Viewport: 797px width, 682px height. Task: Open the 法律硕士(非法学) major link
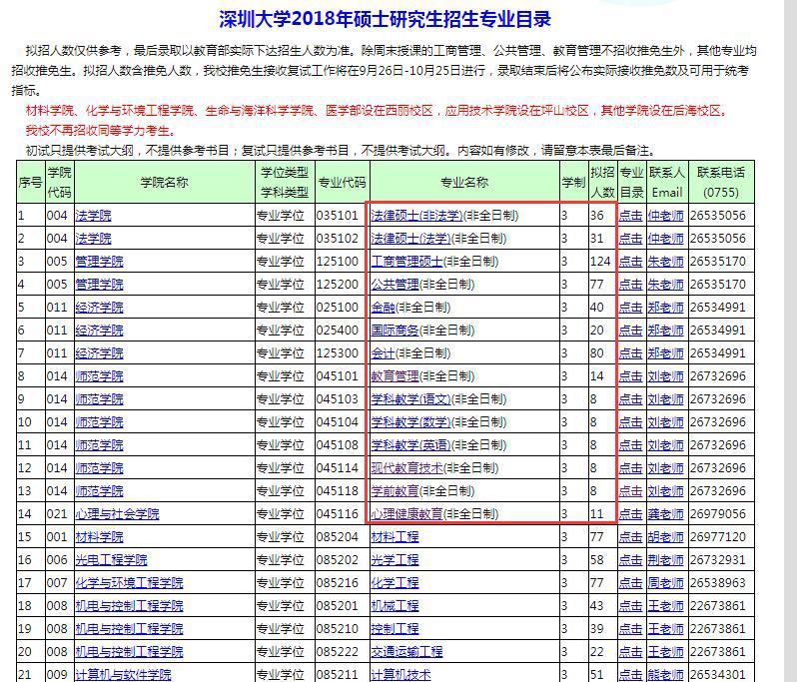(x=416, y=216)
